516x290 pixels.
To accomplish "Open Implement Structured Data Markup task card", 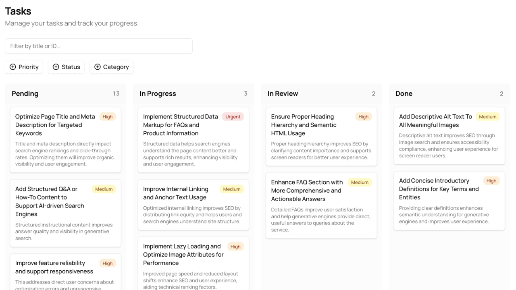I will click(x=181, y=125).
